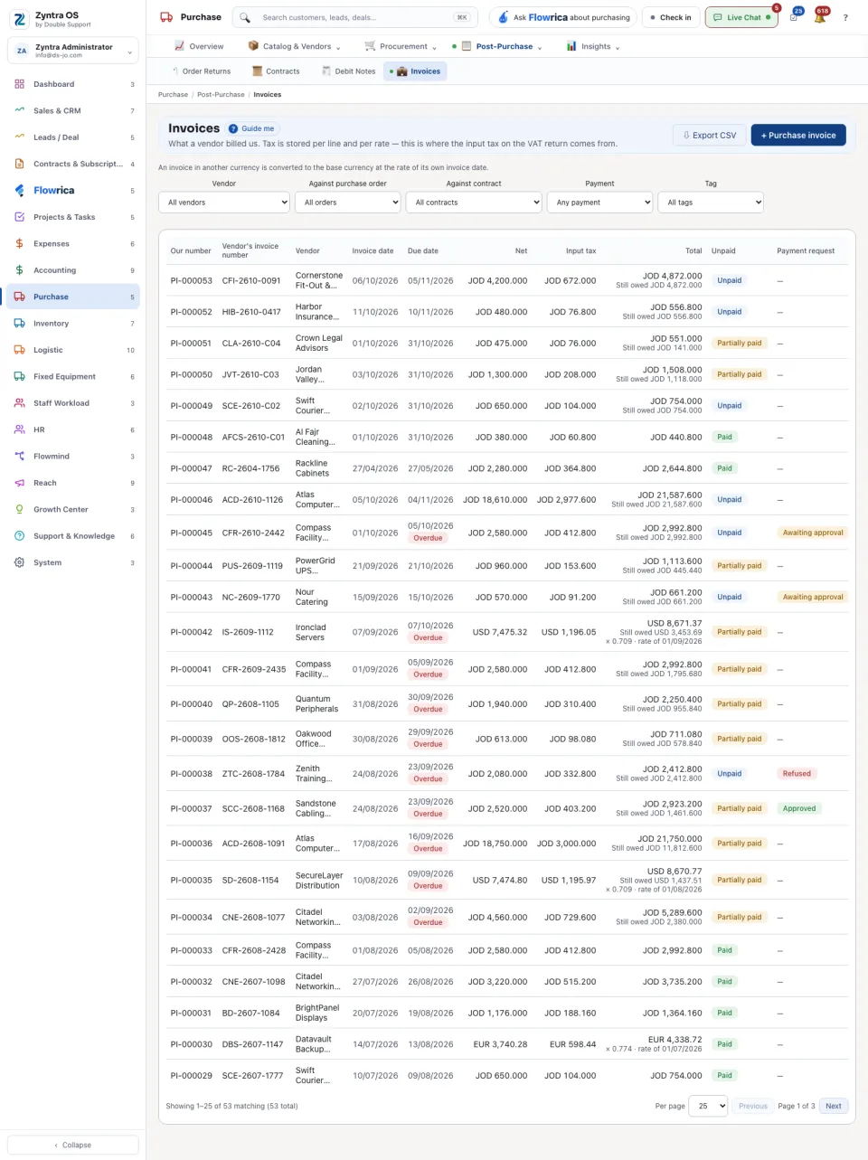Open the Live Chat button

pos(741,17)
